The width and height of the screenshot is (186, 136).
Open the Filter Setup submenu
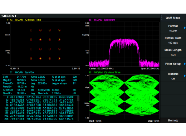[x=173, y=64]
